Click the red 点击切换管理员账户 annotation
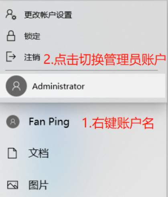This screenshot has height=197, width=168. pyautogui.click(x=105, y=59)
